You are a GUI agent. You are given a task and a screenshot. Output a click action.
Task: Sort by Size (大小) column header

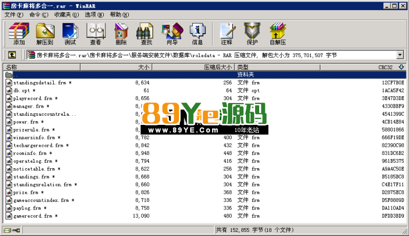(x=117, y=67)
